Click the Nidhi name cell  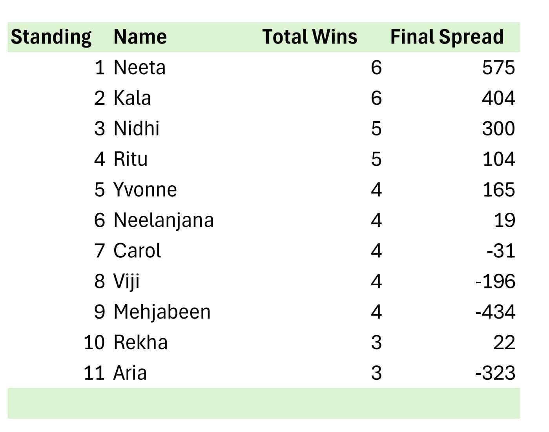pos(136,129)
